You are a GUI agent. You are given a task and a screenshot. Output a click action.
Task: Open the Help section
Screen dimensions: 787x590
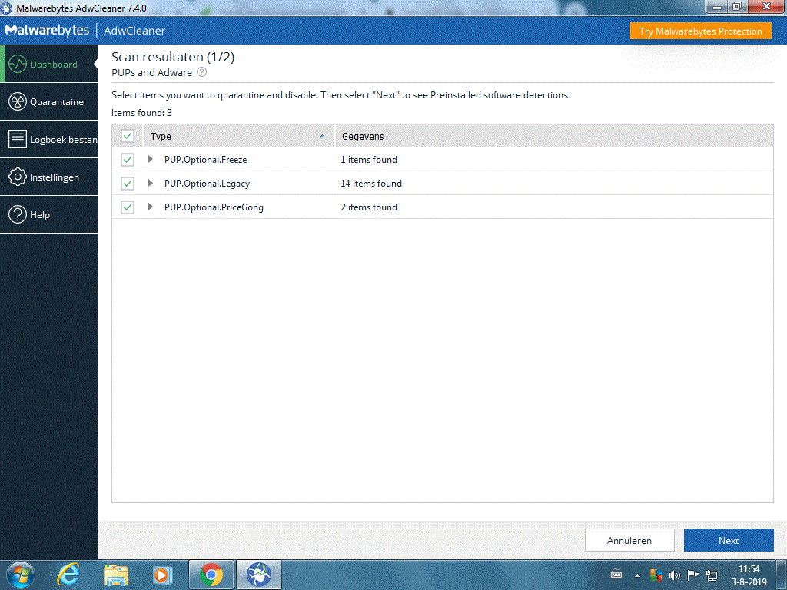point(49,215)
